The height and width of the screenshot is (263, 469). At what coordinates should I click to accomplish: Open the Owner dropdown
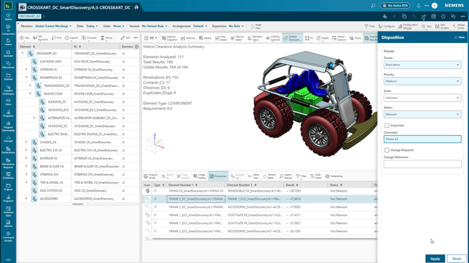coord(422,65)
